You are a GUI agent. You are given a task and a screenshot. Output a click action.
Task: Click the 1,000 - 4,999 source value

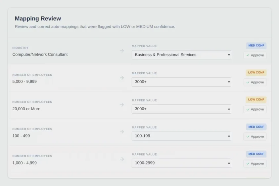pyautogui.click(x=24, y=163)
